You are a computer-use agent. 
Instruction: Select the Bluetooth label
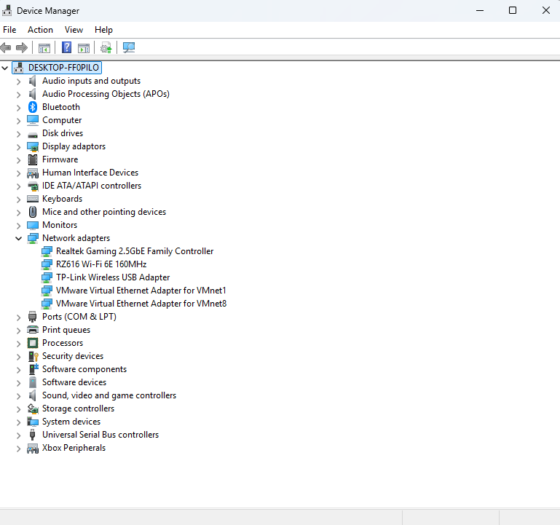(61, 107)
